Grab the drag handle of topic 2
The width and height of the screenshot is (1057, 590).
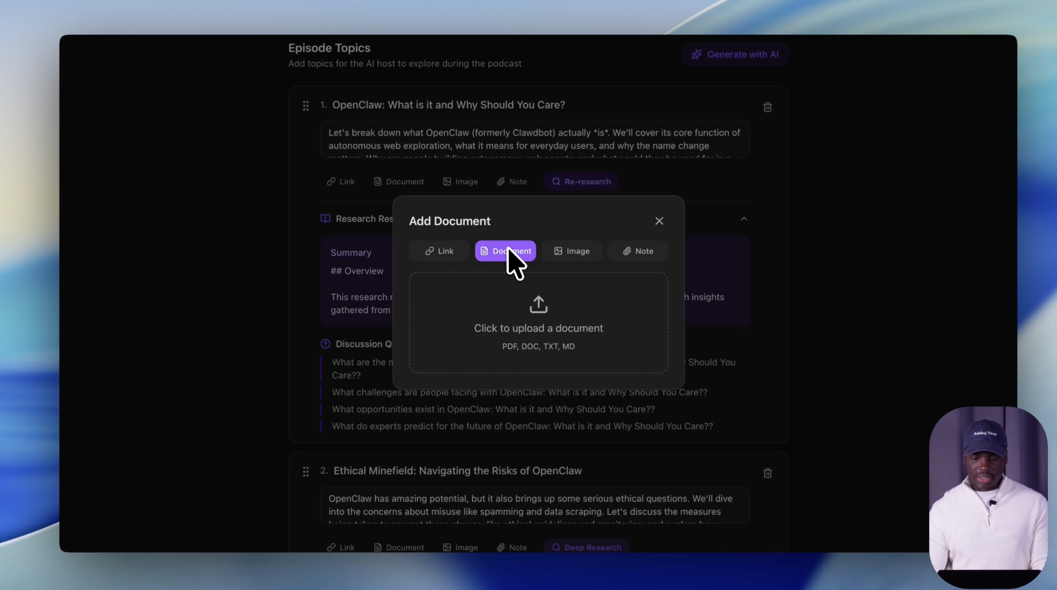pos(306,472)
